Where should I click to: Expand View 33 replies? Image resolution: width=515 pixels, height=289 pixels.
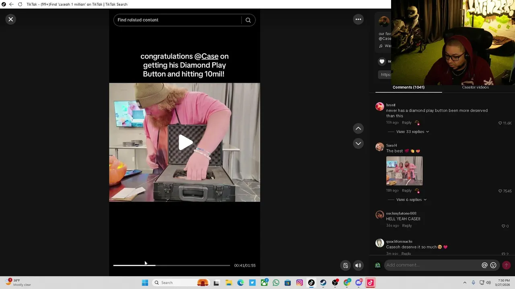tap(412, 132)
